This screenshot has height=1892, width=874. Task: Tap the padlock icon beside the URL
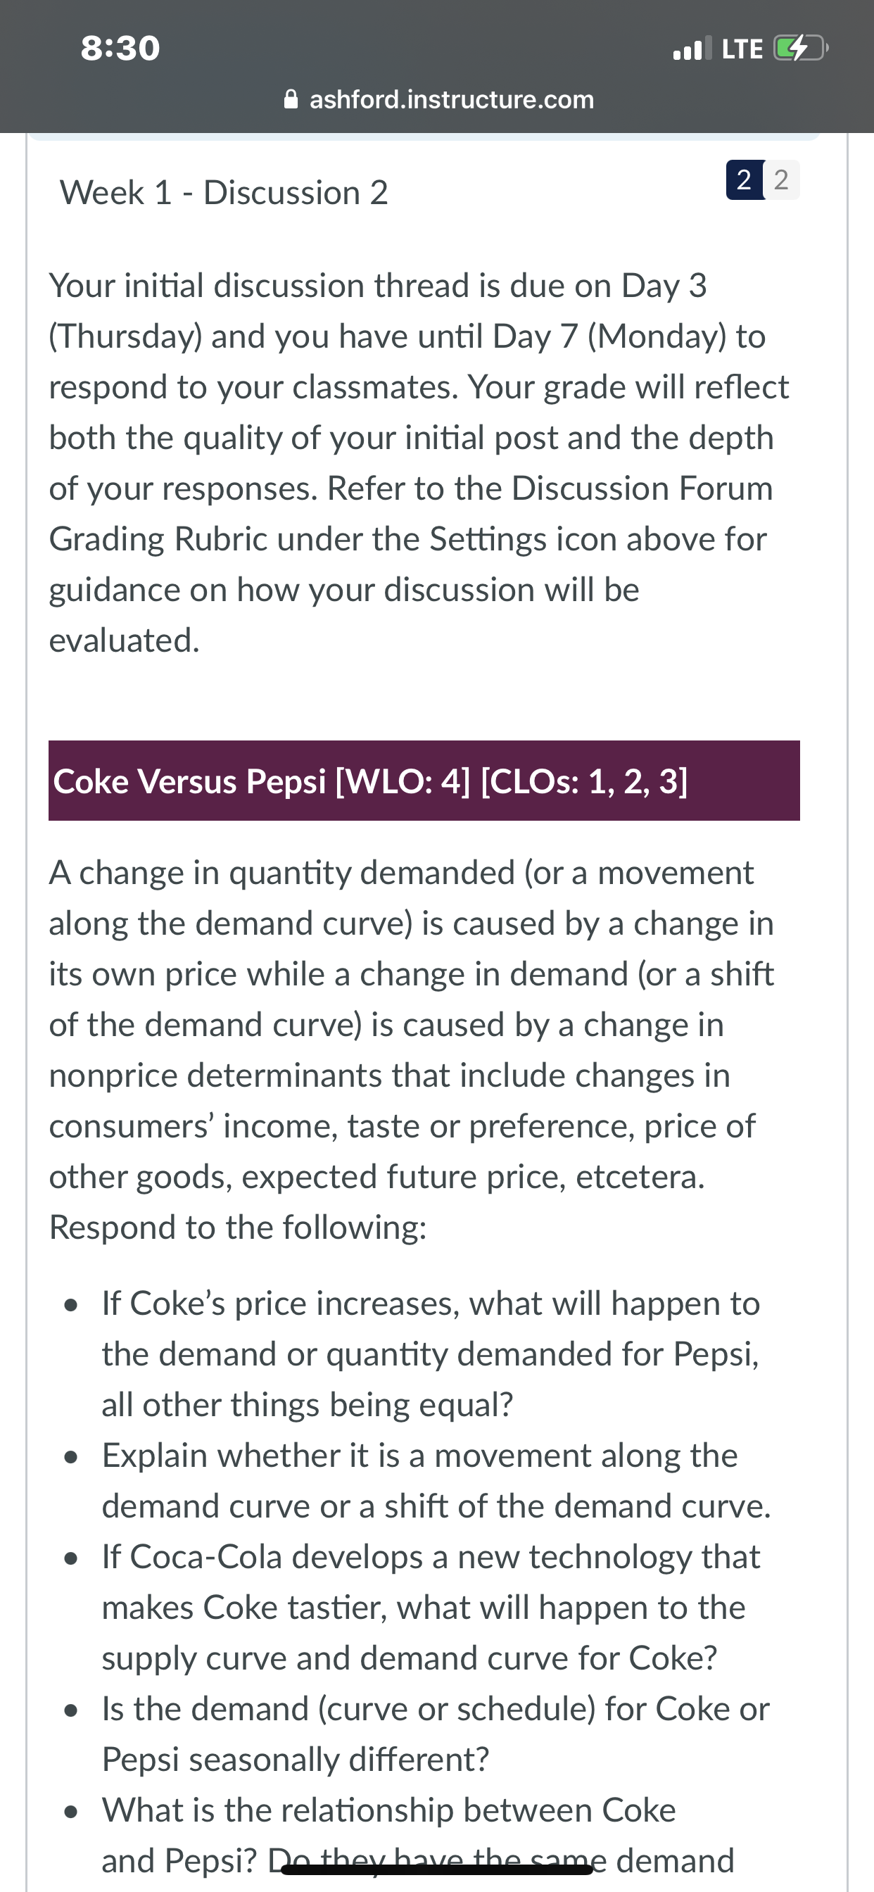pos(291,99)
